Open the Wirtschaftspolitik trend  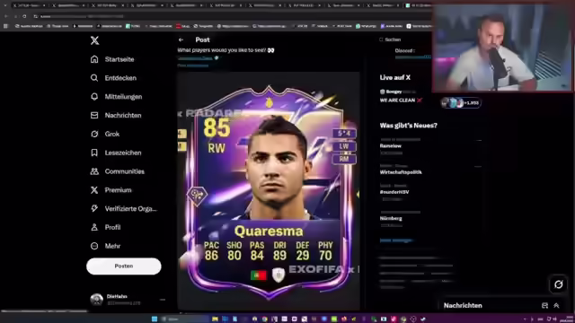point(401,172)
